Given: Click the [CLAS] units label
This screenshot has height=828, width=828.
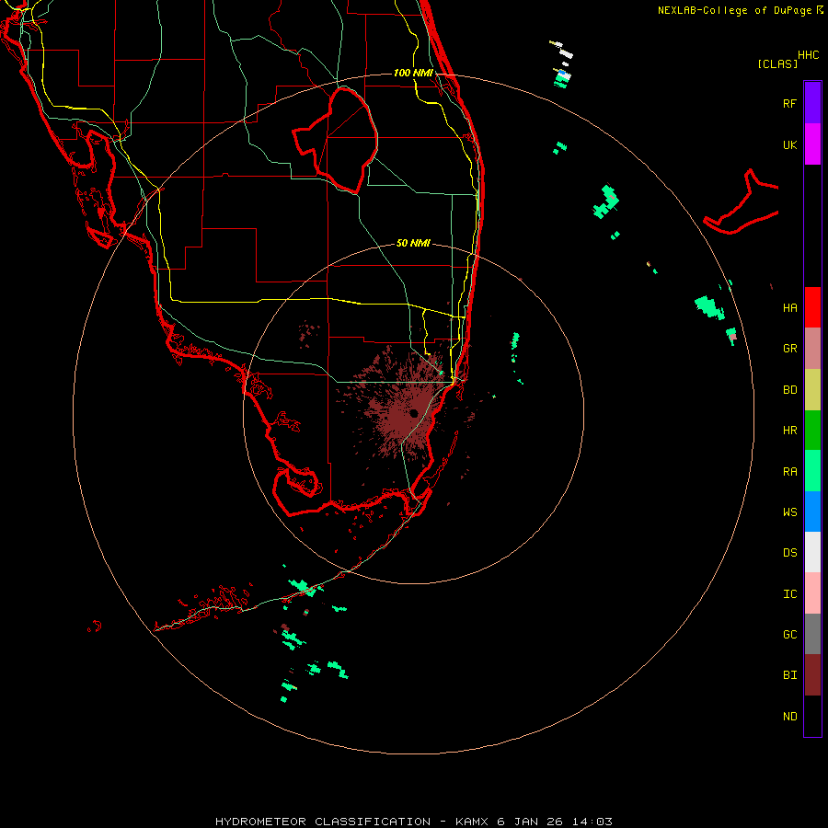Looking at the screenshot, I should (777, 63).
